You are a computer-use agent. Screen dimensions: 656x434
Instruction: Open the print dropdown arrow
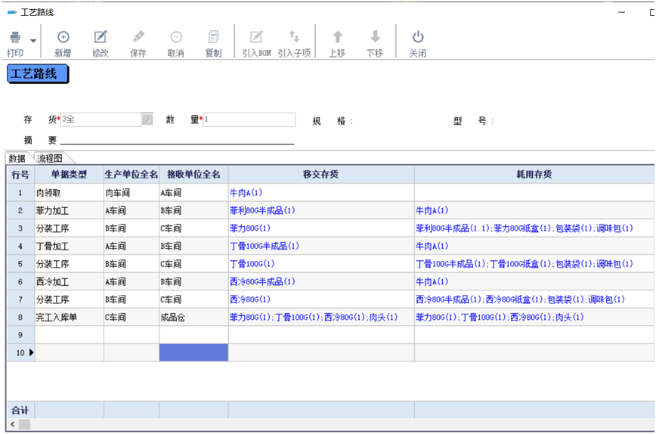pos(33,41)
